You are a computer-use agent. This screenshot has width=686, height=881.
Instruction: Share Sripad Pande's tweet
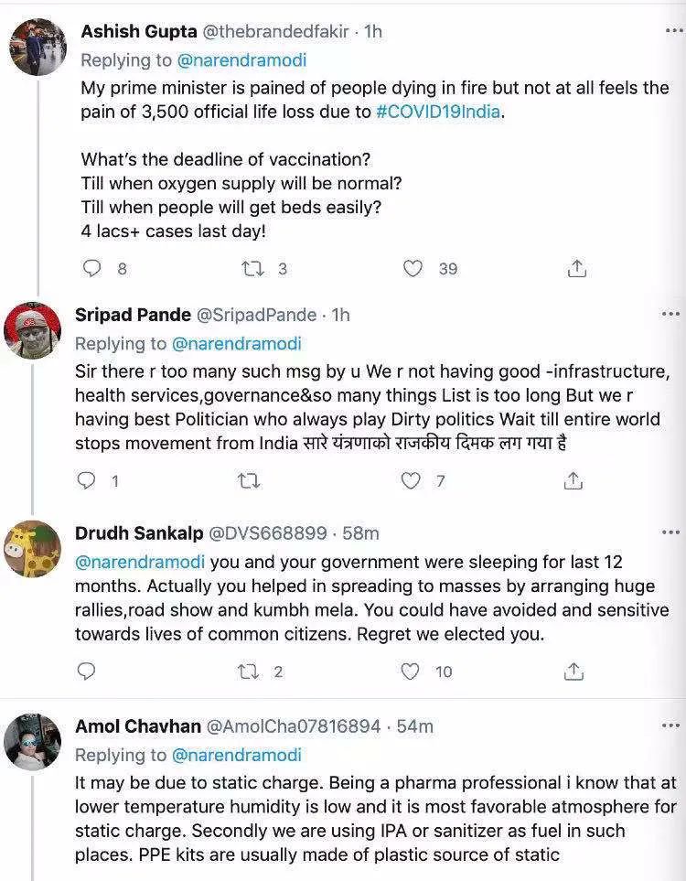coord(573,480)
